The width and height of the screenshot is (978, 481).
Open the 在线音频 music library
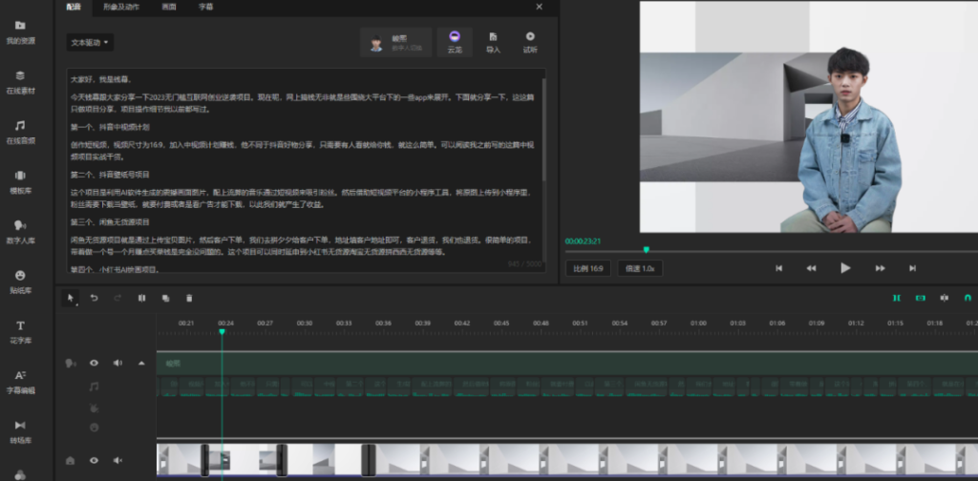coord(20,131)
